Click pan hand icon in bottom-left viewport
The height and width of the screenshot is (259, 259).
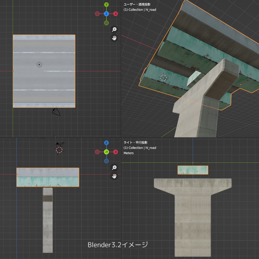[x=114, y=176]
